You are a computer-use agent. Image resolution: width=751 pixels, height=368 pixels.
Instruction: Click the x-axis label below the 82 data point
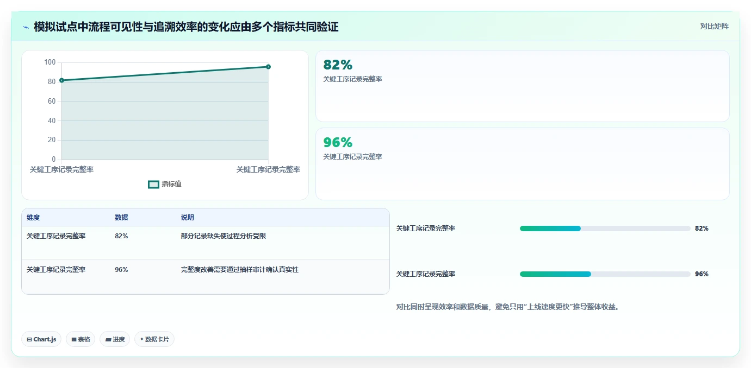61,169
